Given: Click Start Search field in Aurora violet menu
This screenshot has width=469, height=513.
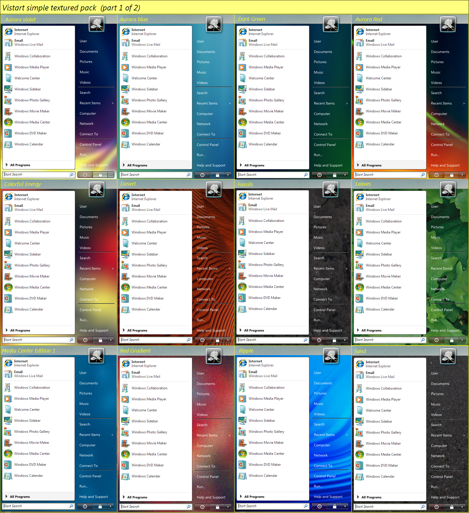Looking at the screenshot, I should (39, 175).
